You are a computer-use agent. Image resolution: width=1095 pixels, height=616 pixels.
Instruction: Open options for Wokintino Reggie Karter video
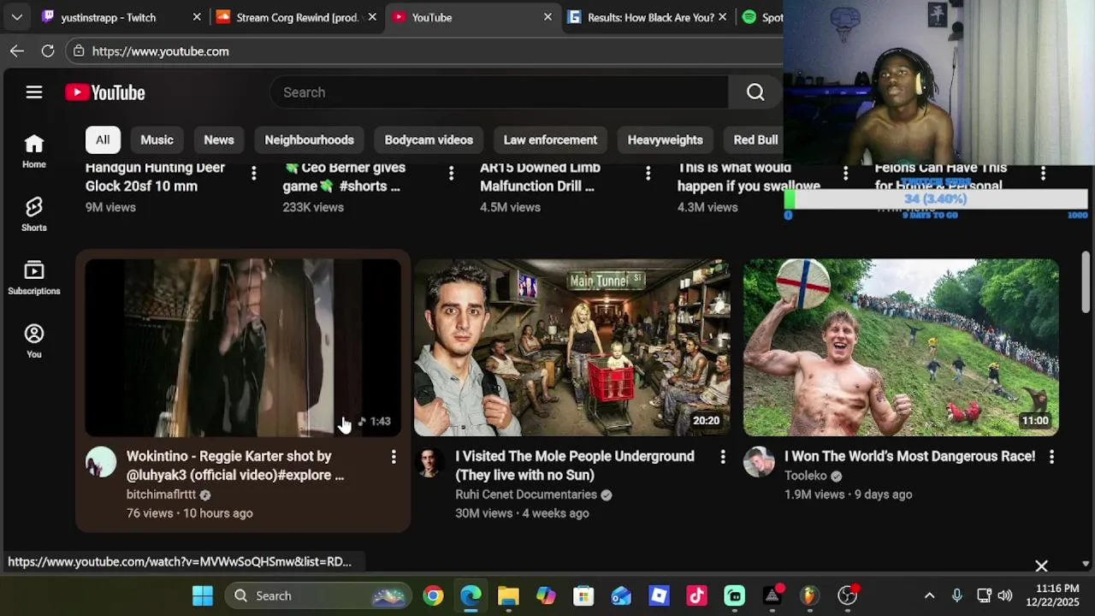pos(394,458)
